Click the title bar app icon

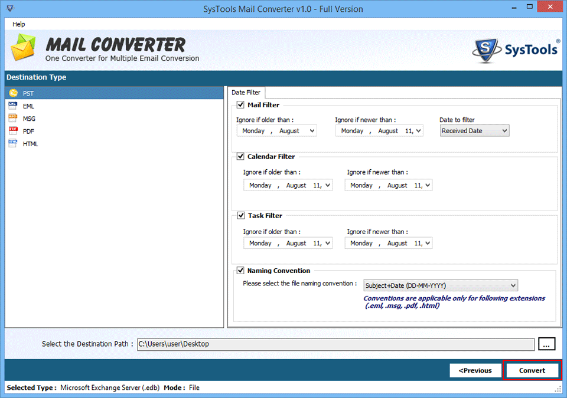(9, 9)
